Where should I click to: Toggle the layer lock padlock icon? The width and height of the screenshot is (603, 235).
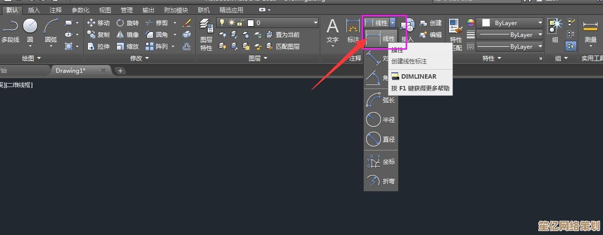click(x=240, y=23)
